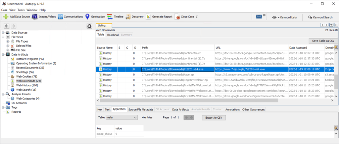The width and height of the screenshot is (339, 144).
Task: Switch to the Source File Metadata tab
Action: pos(141,109)
